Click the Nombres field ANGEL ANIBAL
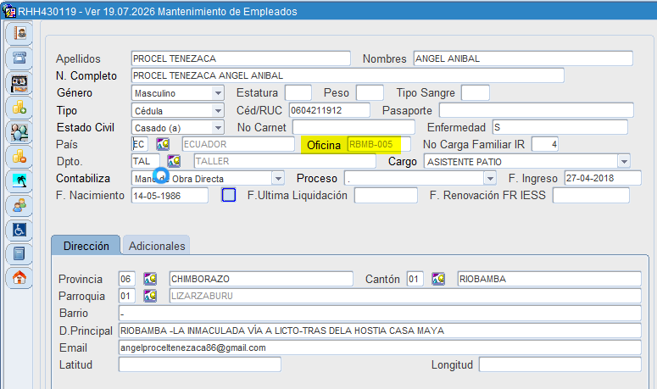The width and height of the screenshot is (657, 389). point(523,58)
